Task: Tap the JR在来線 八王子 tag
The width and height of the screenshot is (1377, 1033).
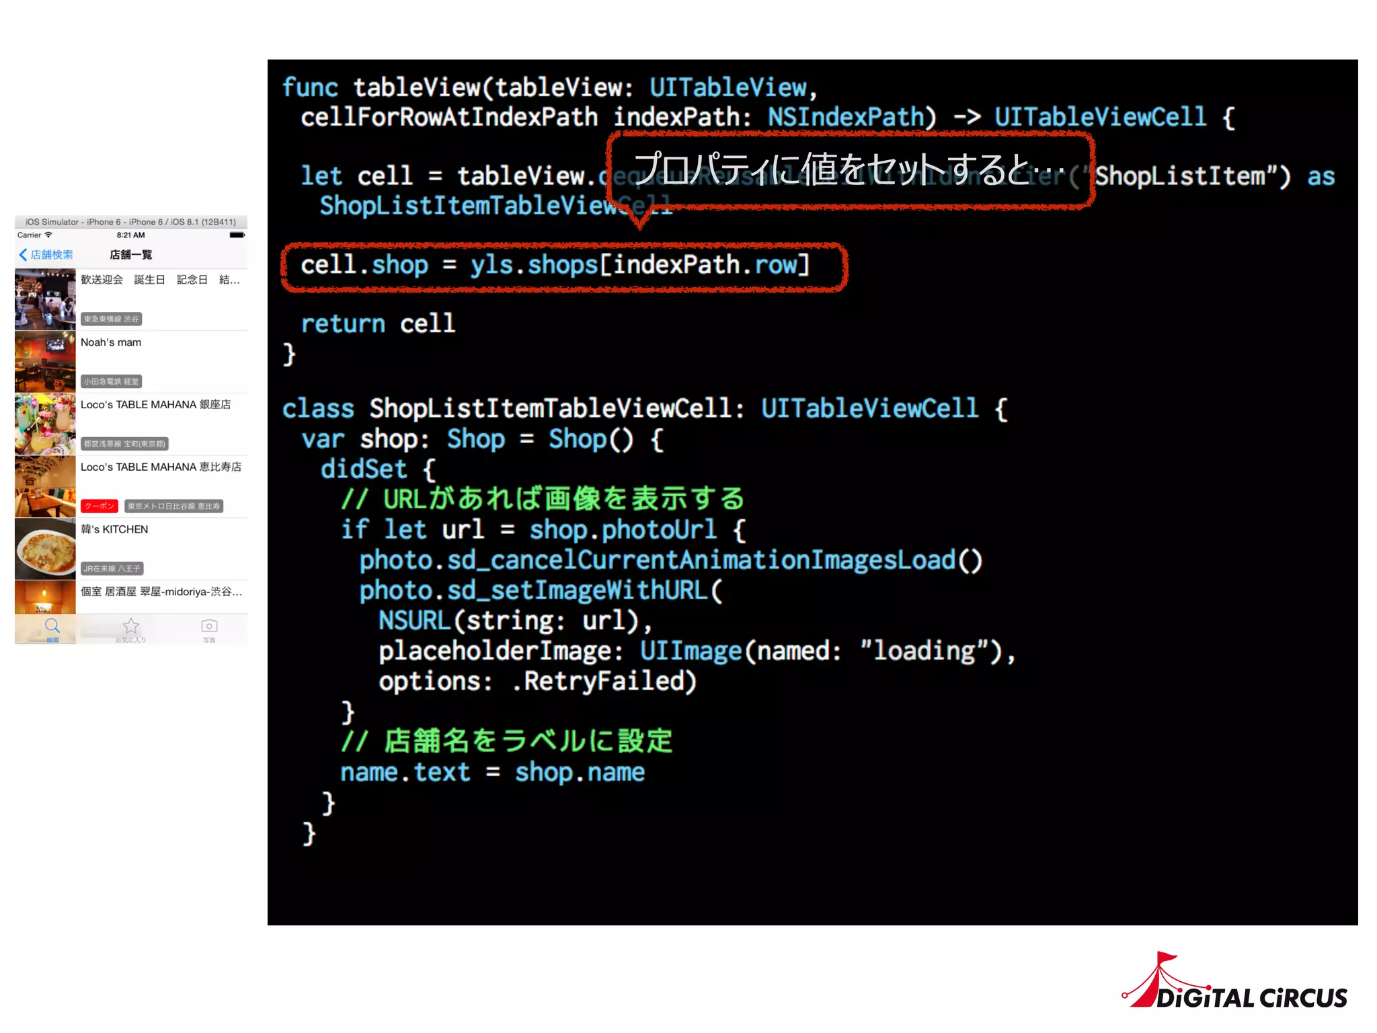Action: pos(112,569)
